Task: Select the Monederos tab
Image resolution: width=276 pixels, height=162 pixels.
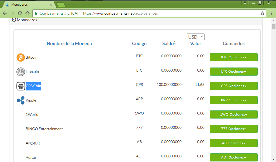Action: click(x=29, y=5)
